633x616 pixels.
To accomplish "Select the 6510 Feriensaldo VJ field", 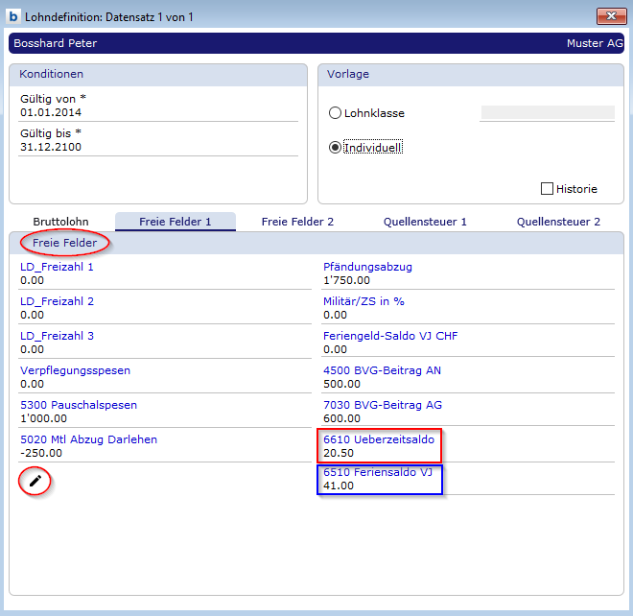I will [x=379, y=480].
